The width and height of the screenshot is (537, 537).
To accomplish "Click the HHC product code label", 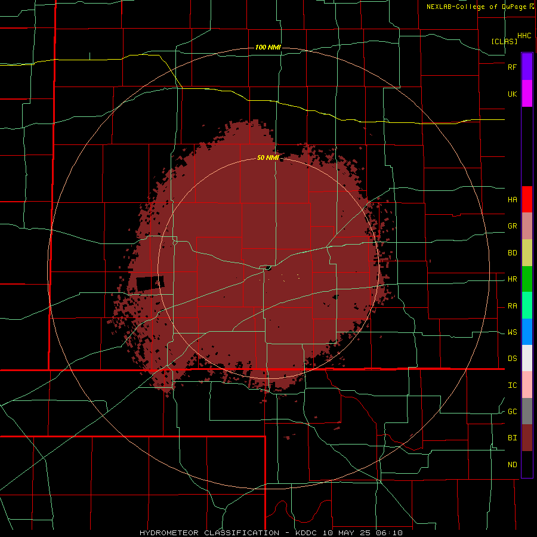I will (524, 36).
